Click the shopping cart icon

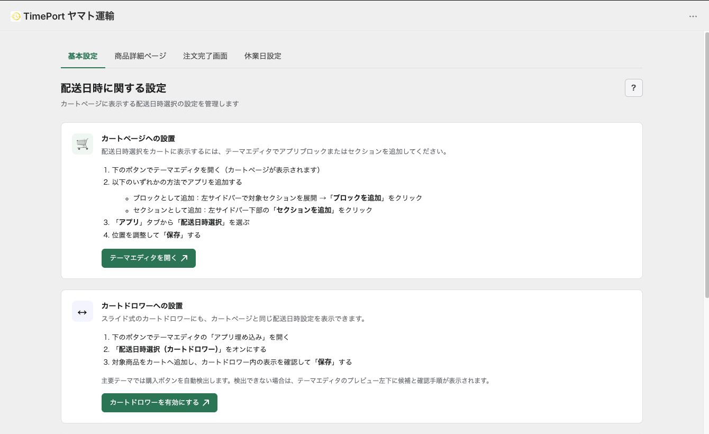pos(82,144)
